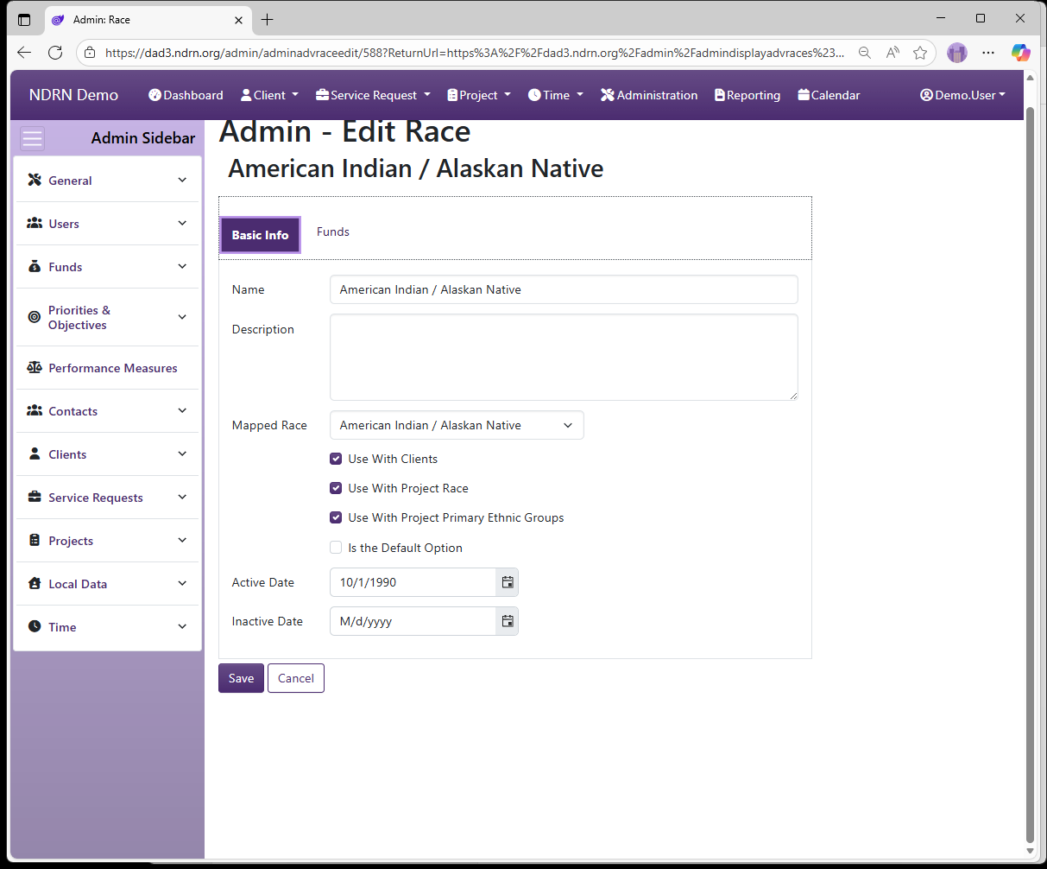The width and height of the screenshot is (1047, 869).
Task: Open browser Settings and more ellipsis
Action: (x=988, y=53)
